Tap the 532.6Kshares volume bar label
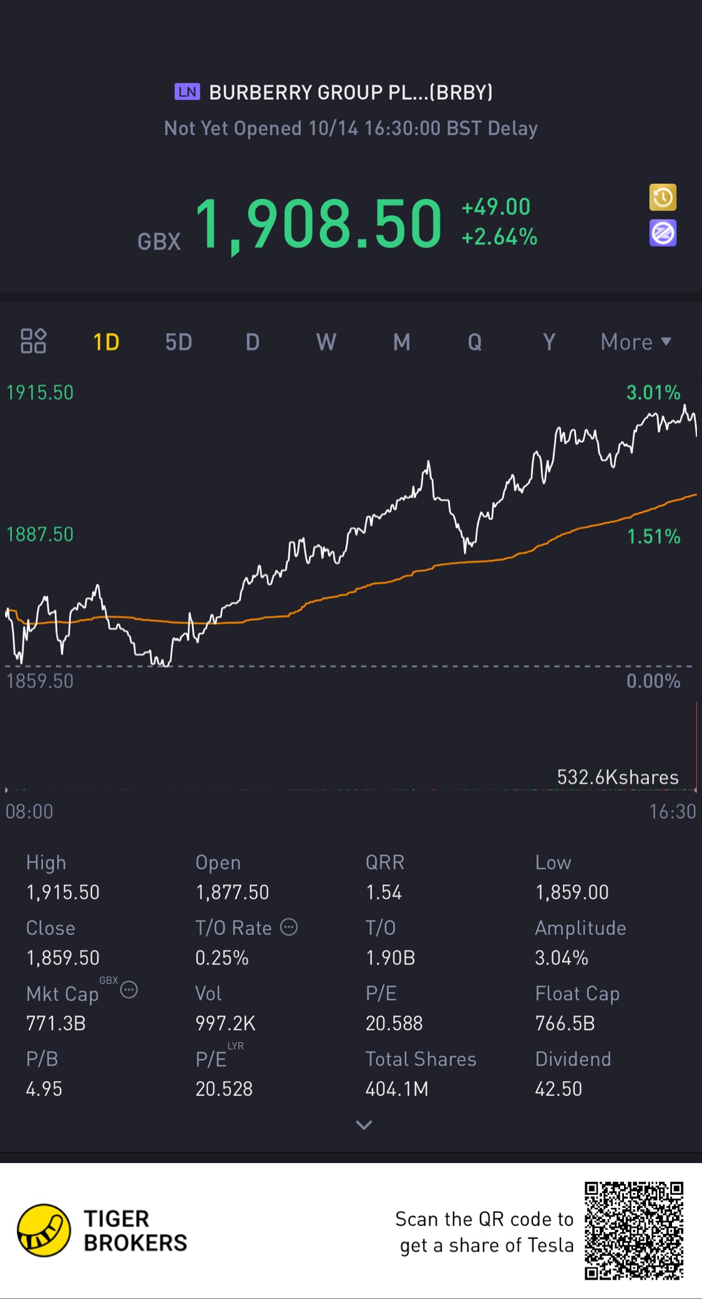This screenshot has height=1299, width=702. (x=617, y=777)
